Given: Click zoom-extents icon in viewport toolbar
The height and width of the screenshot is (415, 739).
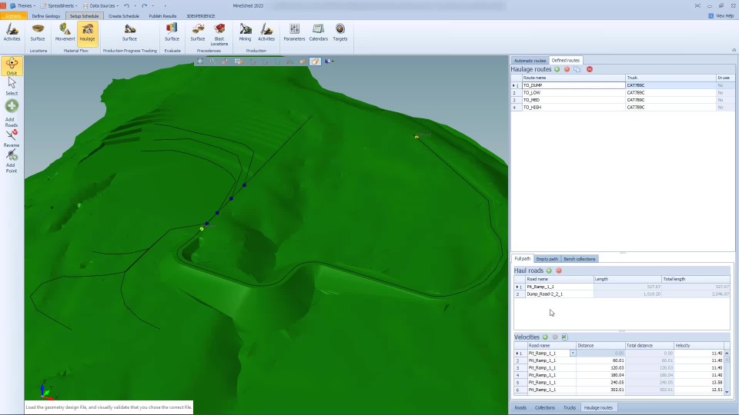Looking at the screenshot, I should (x=200, y=61).
